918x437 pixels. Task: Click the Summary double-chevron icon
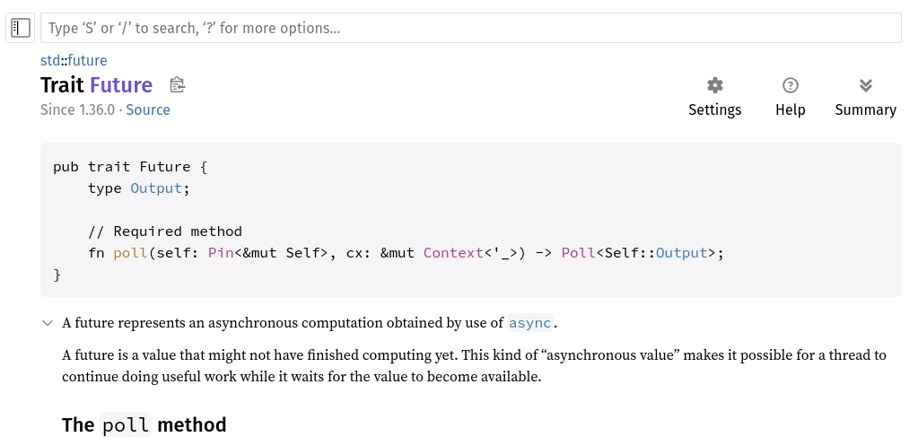(x=865, y=85)
